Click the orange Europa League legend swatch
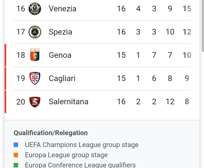Image resolution: width=204 pixels, height=168 pixels. [x=16, y=155]
